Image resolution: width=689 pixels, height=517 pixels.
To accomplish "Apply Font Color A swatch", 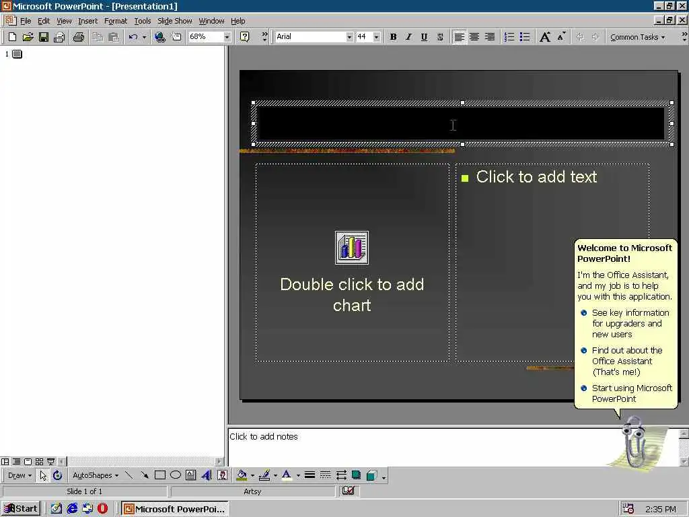I will tap(287, 475).
